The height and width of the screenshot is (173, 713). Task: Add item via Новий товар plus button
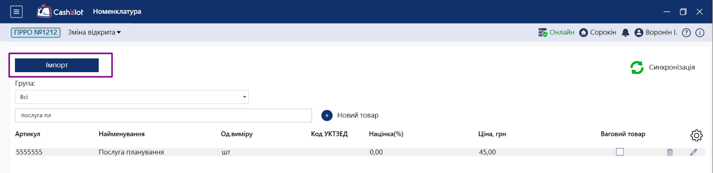(x=327, y=115)
